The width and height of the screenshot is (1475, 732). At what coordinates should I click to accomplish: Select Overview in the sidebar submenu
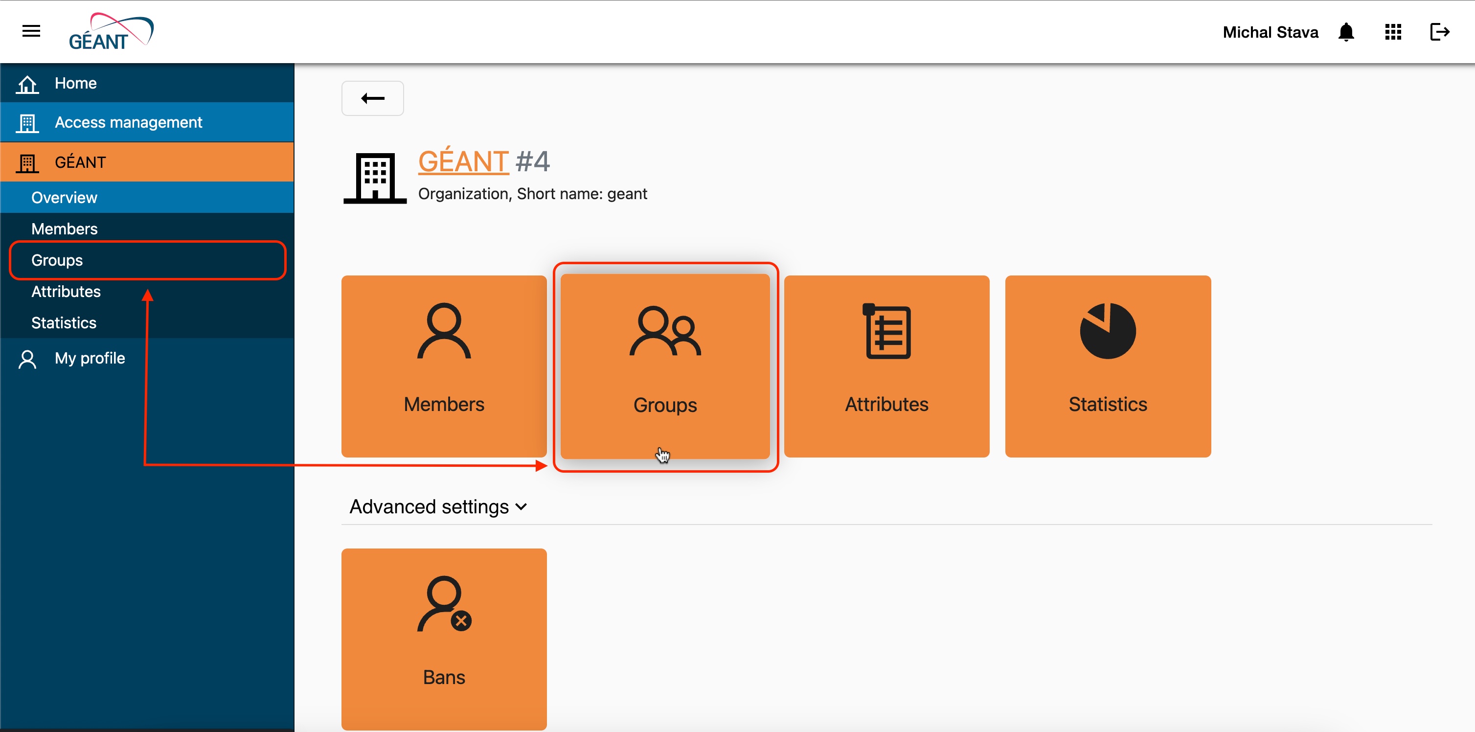click(147, 198)
